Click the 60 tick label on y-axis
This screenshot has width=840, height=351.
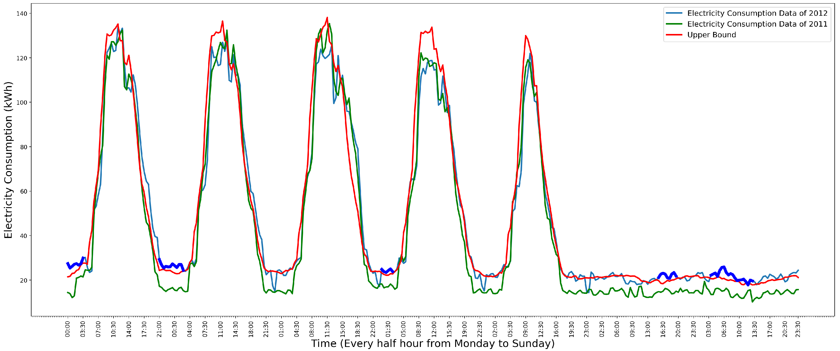pyautogui.click(x=23, y=191)
